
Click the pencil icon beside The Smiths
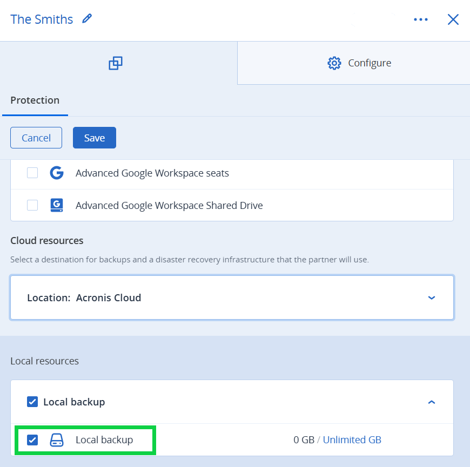coord(87,18)
